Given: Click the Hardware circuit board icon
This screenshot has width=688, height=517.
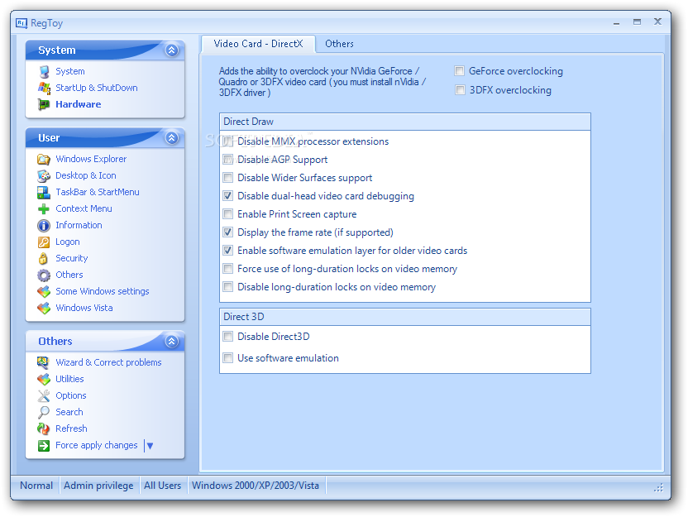Looking at the screenshot, I should tap(44, 104).
